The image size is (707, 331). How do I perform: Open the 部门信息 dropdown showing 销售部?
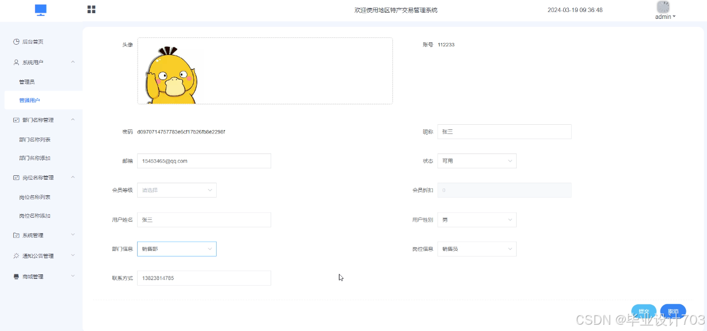(177, 249)
